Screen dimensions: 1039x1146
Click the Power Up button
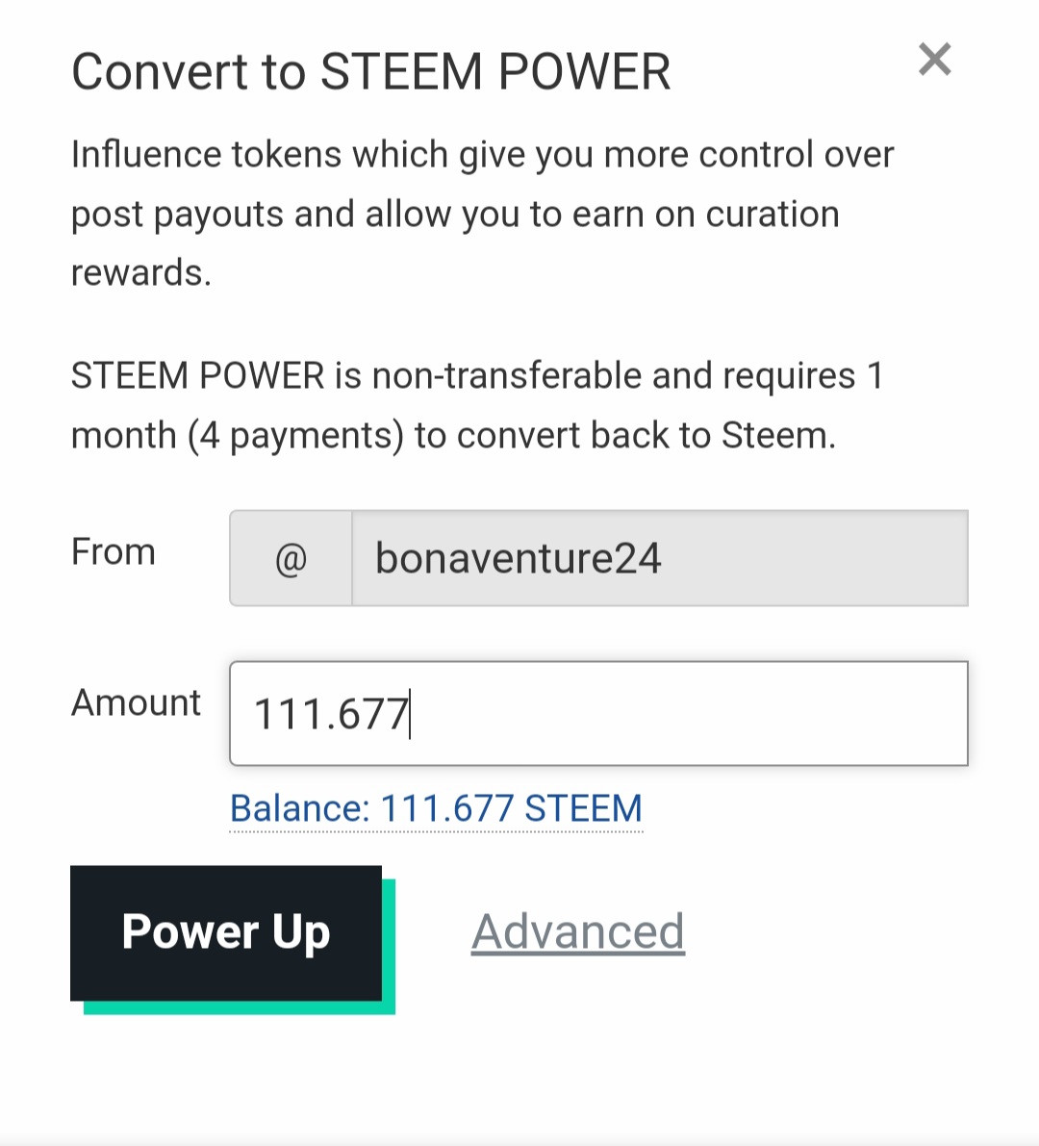[226, 932]
